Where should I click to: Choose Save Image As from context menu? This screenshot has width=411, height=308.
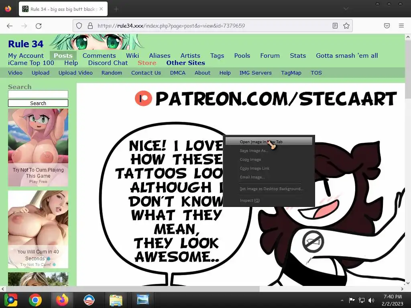[269, 151]
